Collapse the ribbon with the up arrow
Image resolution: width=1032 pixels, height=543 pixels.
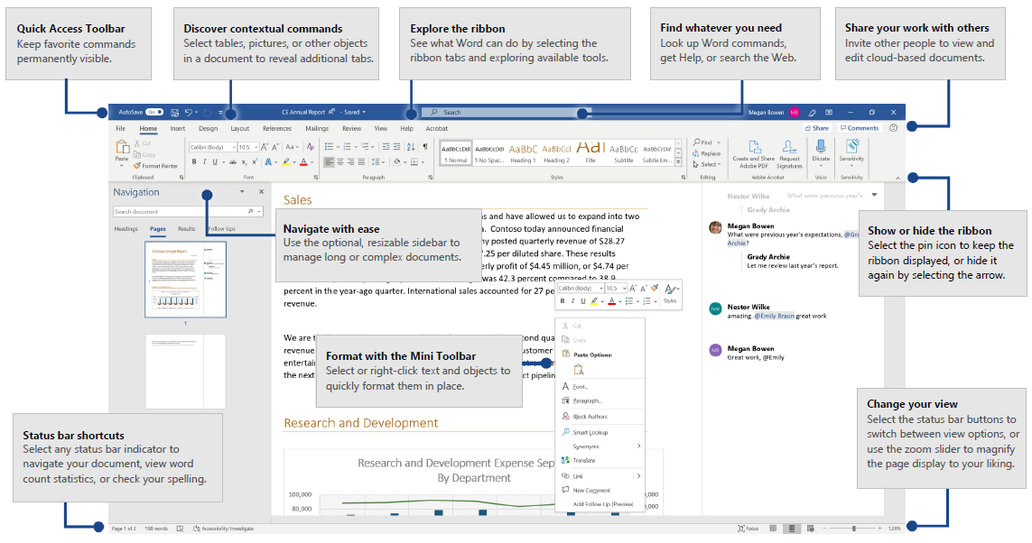click(x=897, y=179)
